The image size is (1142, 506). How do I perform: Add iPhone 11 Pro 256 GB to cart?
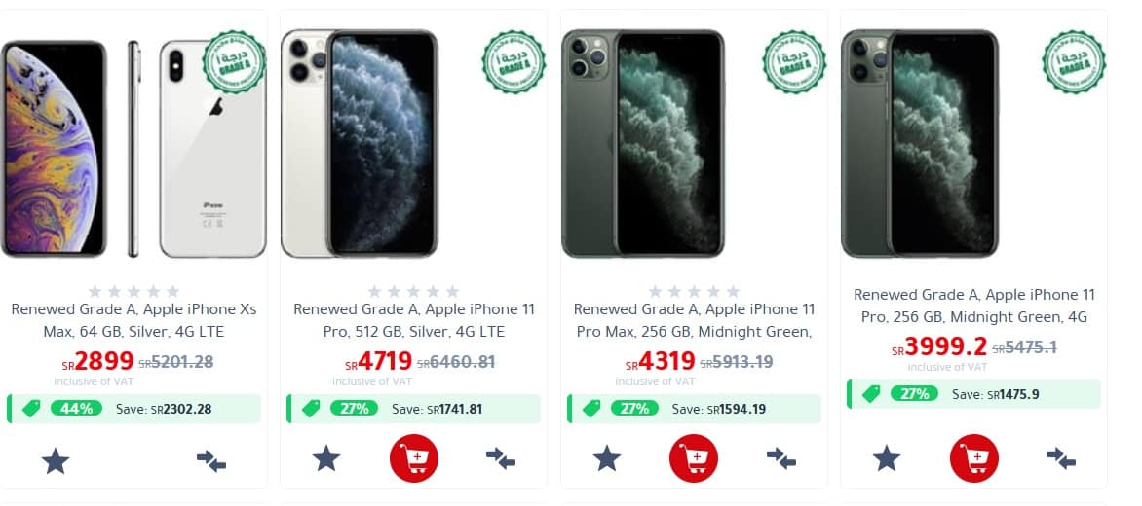973,458
